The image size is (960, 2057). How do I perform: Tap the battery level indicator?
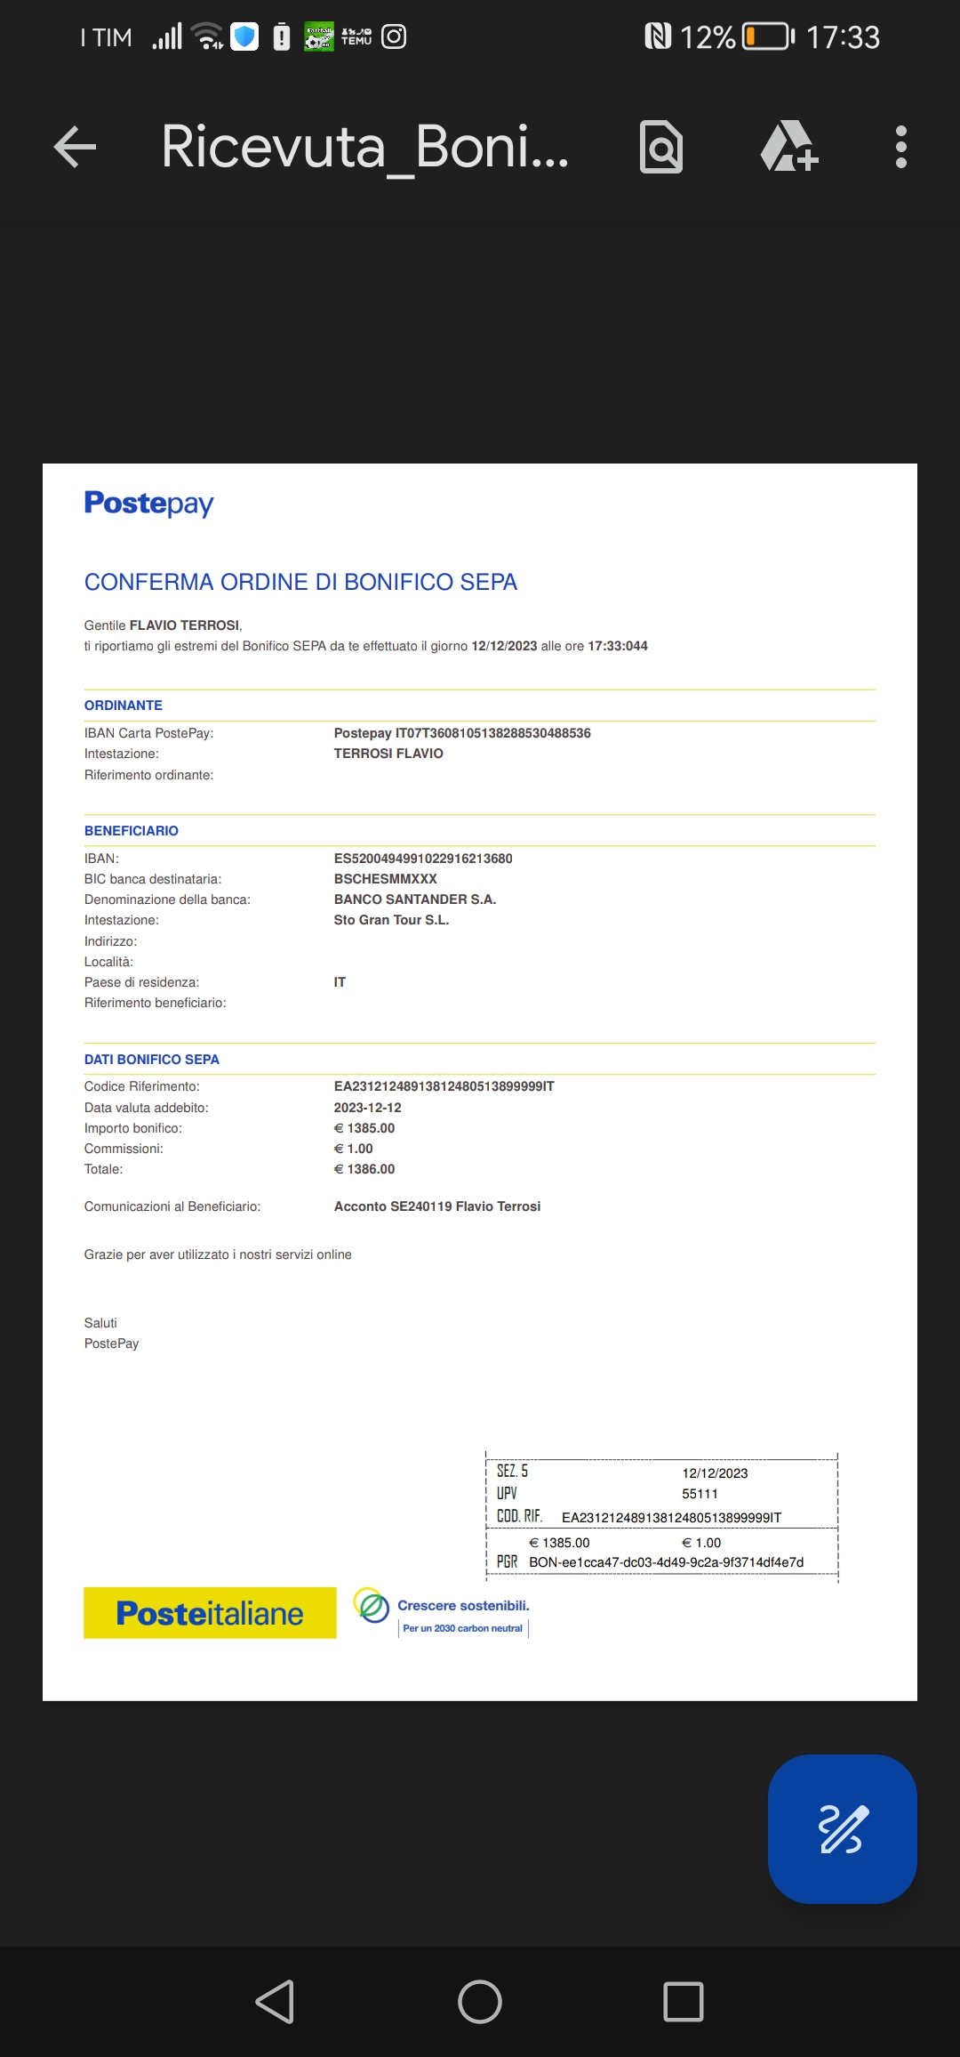[x=768, y=36]
